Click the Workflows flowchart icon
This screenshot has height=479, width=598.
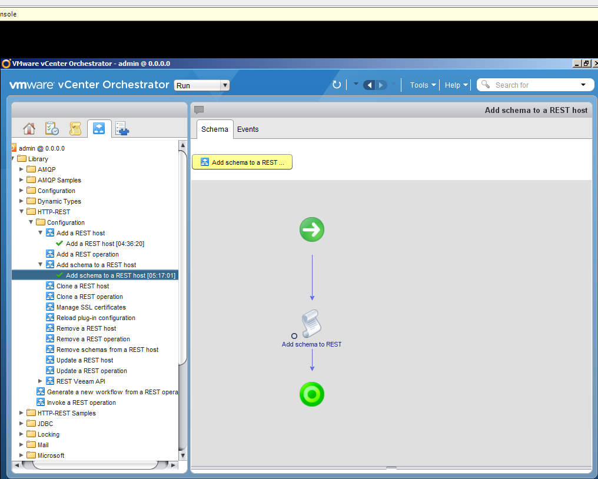[99, 128]
